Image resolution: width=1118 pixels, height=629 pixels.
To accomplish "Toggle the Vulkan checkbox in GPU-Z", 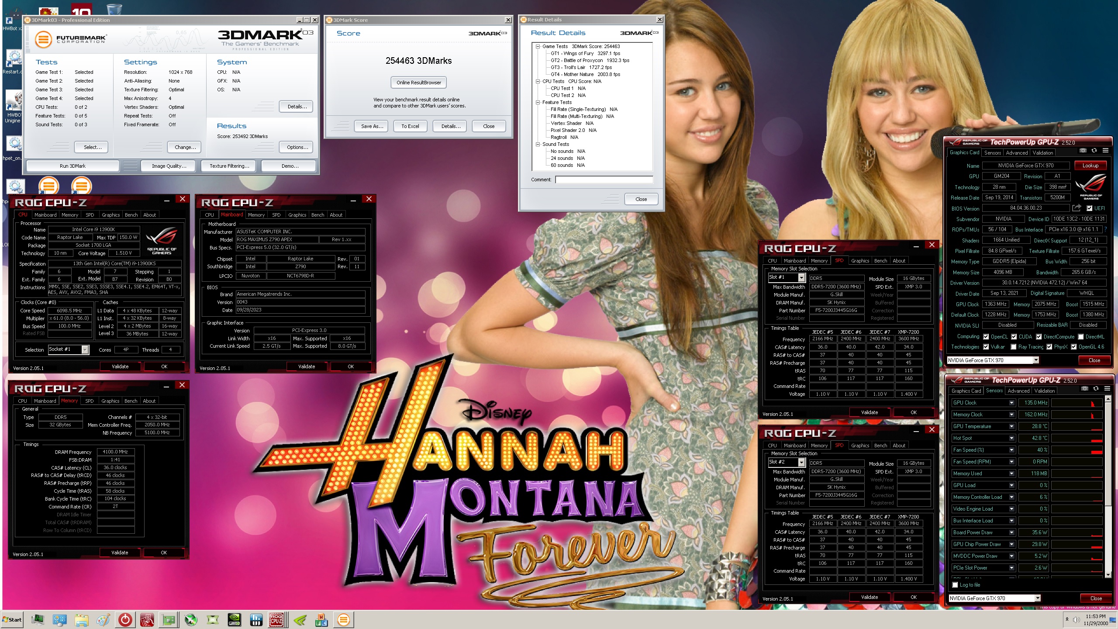I will [x=986, y=347].
